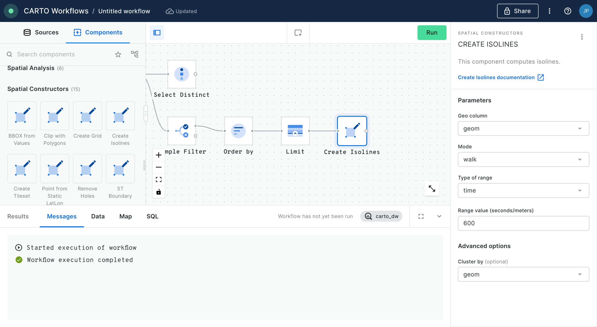
Task: Select the Order by node on canvas
Action: pyautogui.click(x=238, y=131)
